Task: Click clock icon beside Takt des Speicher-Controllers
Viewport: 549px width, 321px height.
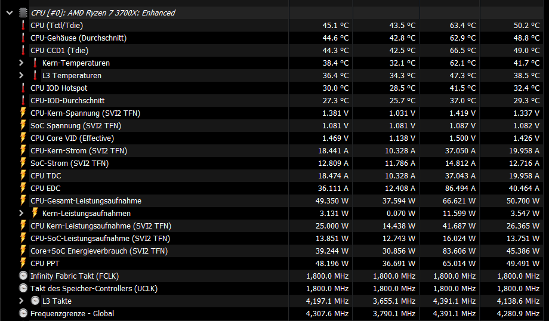Action: pyautogui.click(x=23, y=288)
